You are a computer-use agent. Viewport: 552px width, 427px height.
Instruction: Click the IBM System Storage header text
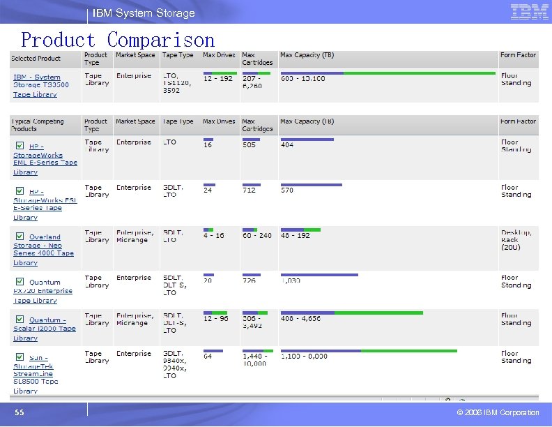click(144, 13)
